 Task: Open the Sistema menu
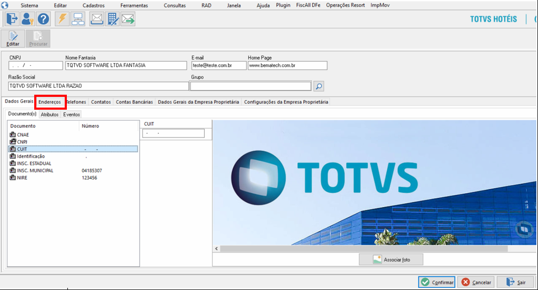(29, 5)
